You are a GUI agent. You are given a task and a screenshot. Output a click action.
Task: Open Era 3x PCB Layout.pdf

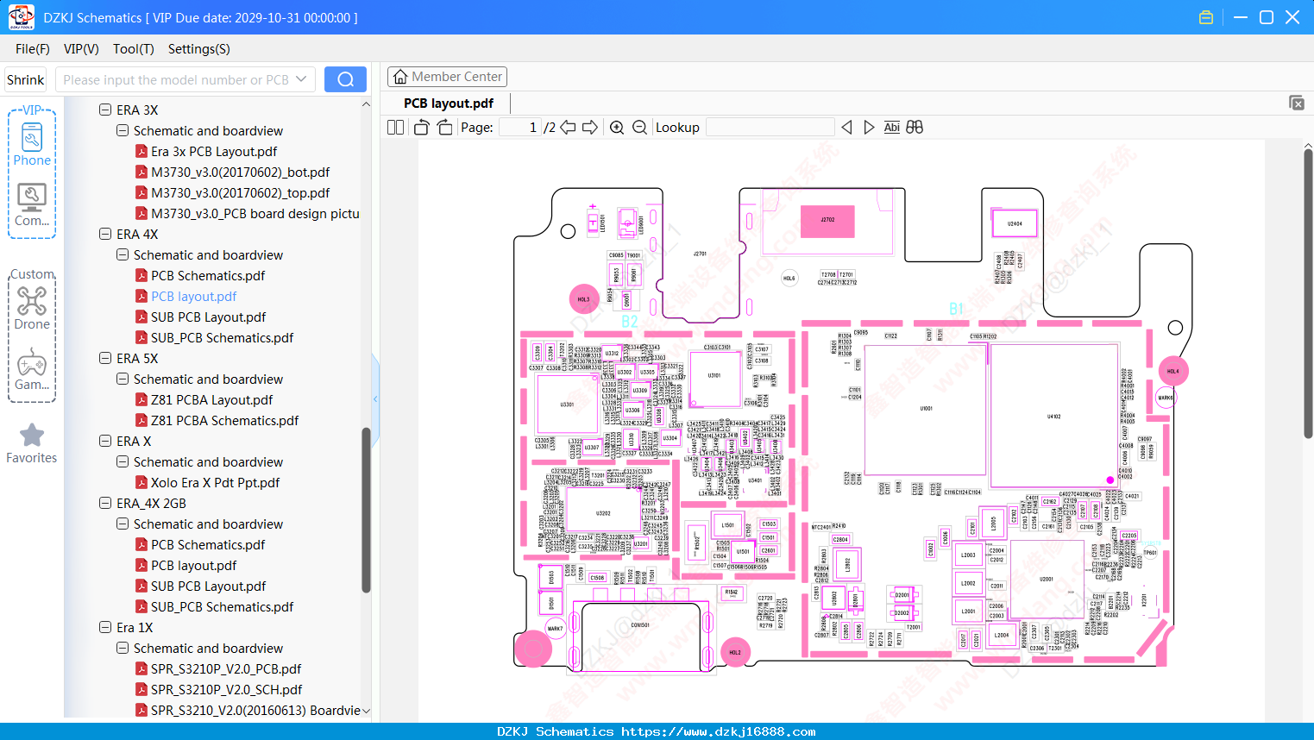pyautogui.click(x=214, y=151)
